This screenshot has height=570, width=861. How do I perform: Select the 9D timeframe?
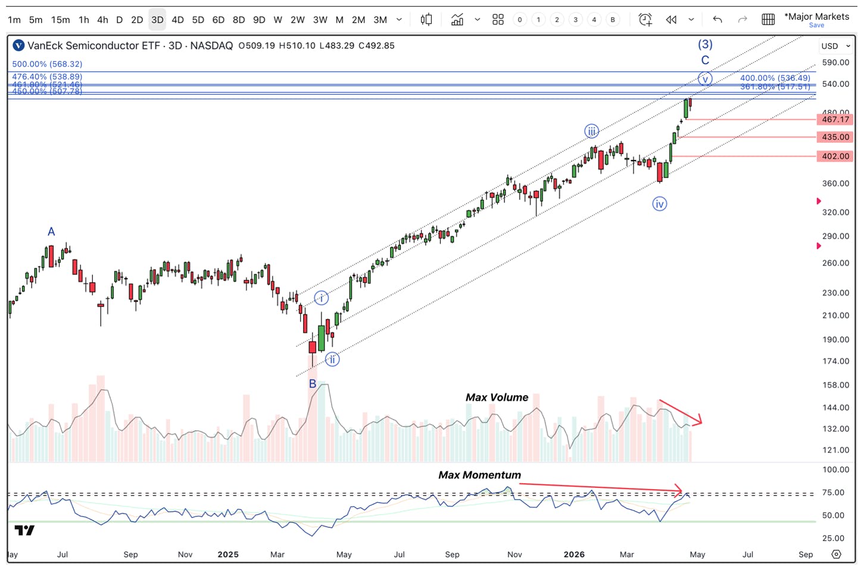[x=259, y=20]
